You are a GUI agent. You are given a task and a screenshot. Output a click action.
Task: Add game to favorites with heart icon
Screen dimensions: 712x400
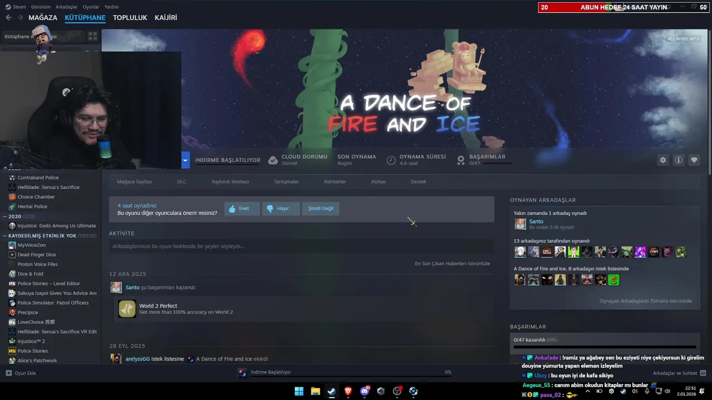tap(694, 160)
